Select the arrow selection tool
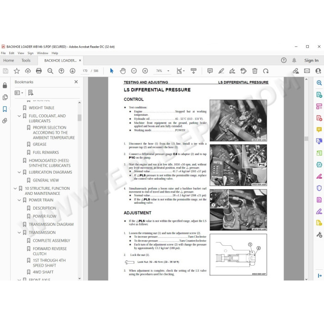 click(x=112, y=71)
